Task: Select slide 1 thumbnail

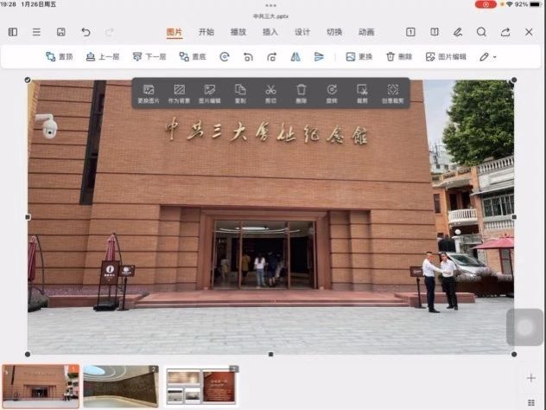Action: click(x=41, y=387)
